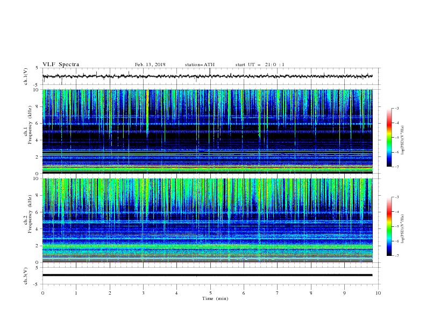
Task: Click the "6" kHz tick of ch.2 spectrogram
Action: [x=37, y=212]
